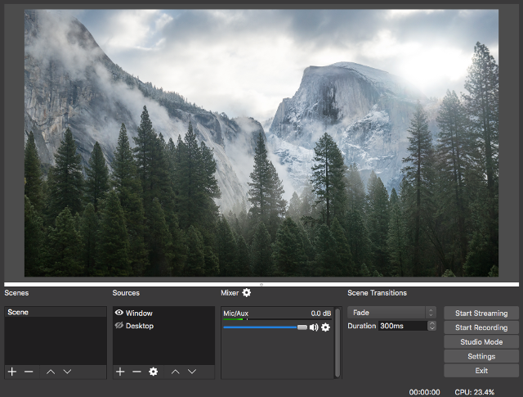The image size is (523, 397).
Task: Click the 00:00:00 timer in status bar
Action: pyautogui.click(x=424, y=392)
